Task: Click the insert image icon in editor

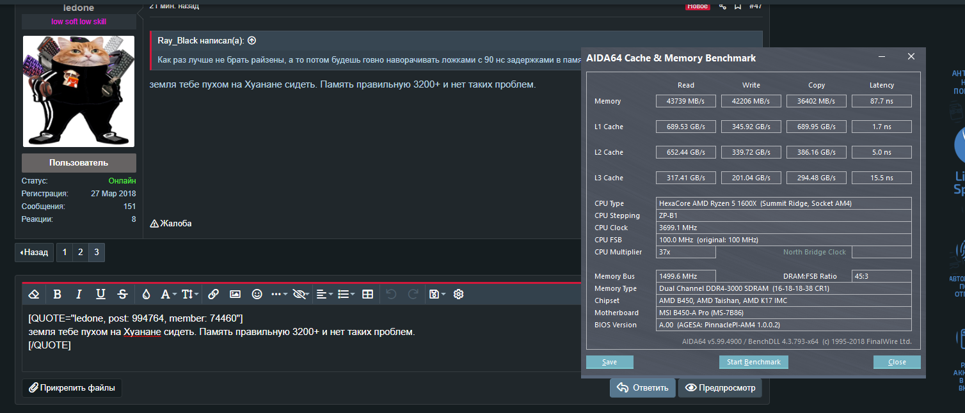Action: [x=235, y=294]
